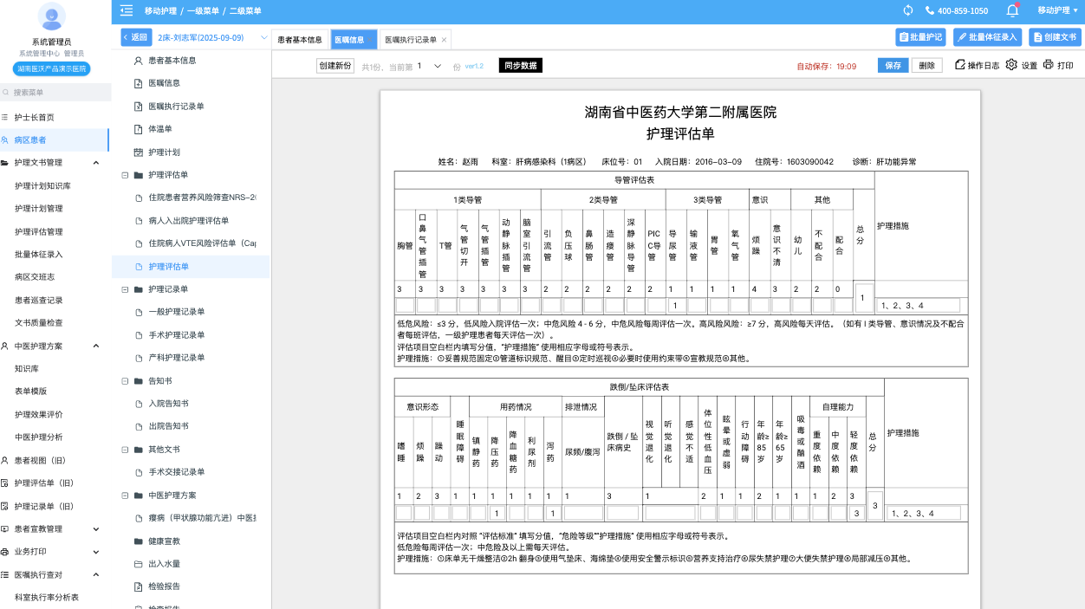Open 病区交班志 in the sidebar menu

pyautogui.click(x=35, y=277)
